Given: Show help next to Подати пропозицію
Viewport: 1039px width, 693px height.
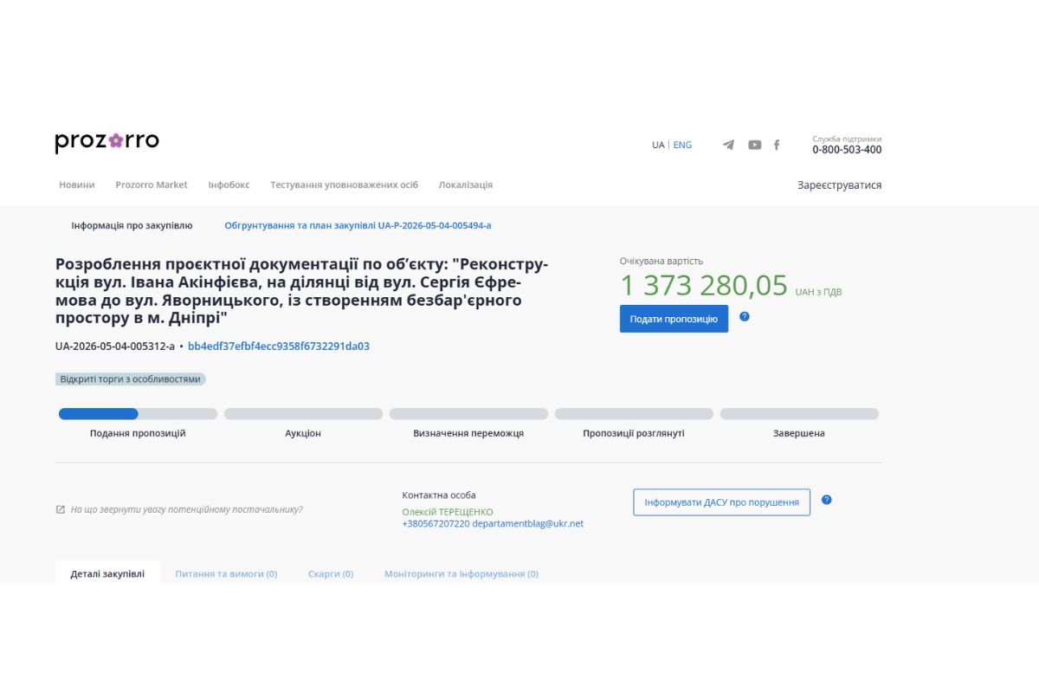Looking at the screenshot, I should (745, 316).
